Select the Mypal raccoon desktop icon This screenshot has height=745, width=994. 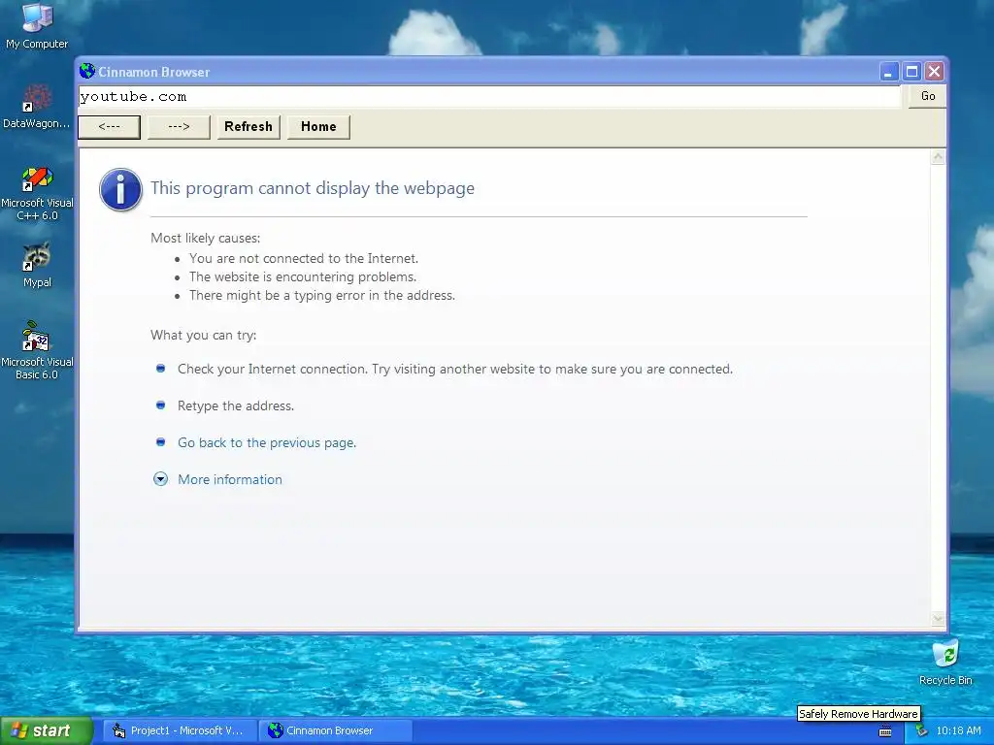coord(37,265)
